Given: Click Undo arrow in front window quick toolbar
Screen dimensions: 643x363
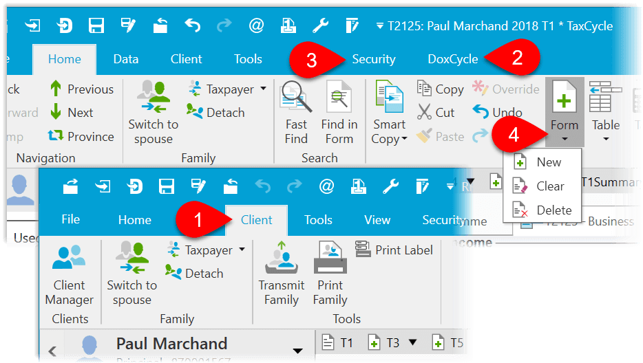Looking at the screenshot, I should (263, 186).
